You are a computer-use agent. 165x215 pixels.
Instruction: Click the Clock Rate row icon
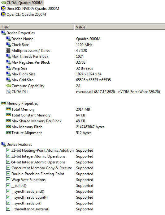coord(8,45)
